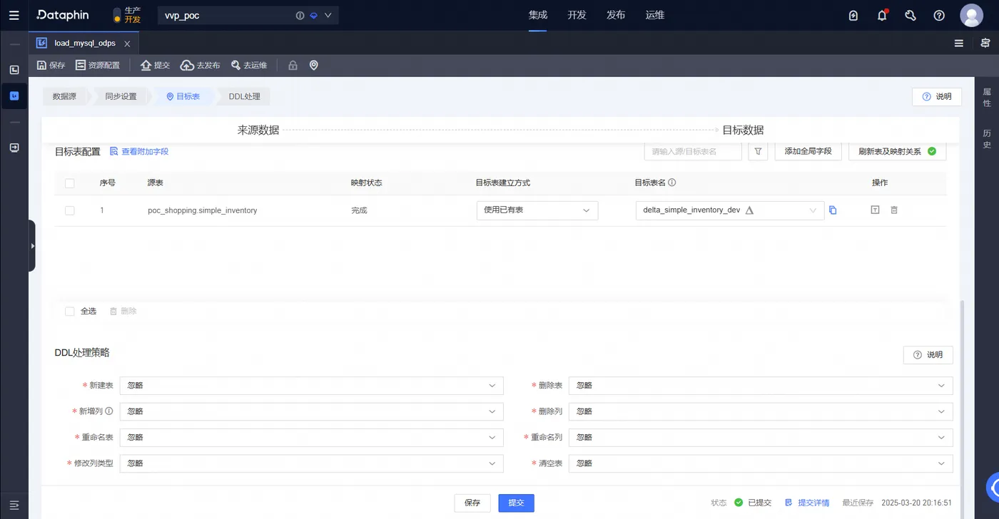999x519 pixels.
Task: Open the 新增列 strategy dropdown
Action: click(x=312, y=411)
